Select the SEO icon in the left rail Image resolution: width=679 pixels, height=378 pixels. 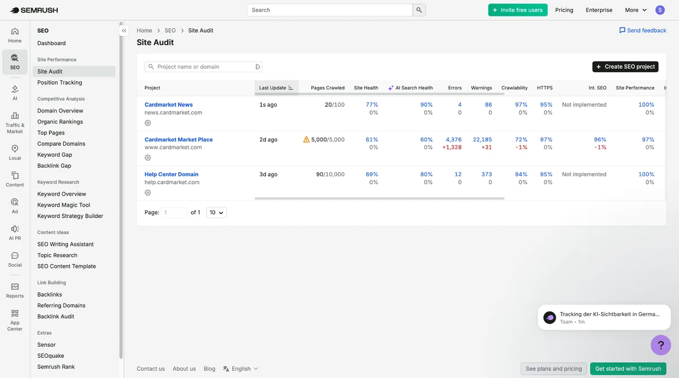point(15,62)
